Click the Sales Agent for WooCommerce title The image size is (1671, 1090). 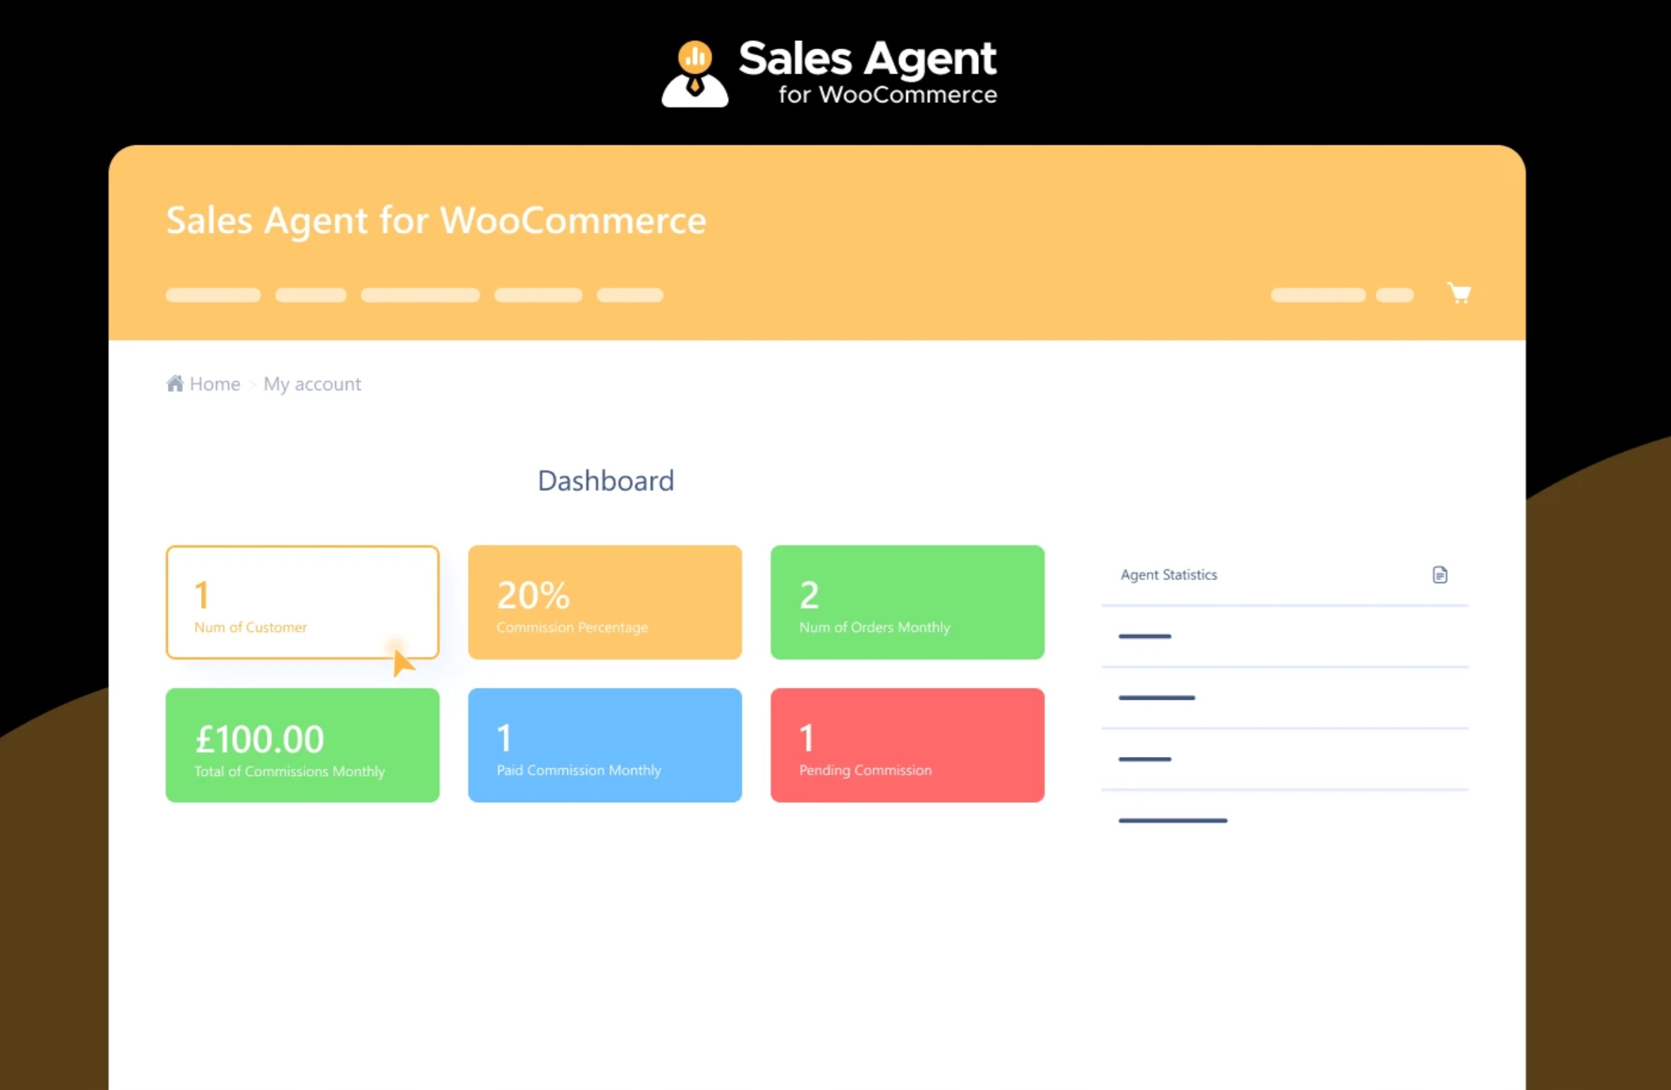435,220
